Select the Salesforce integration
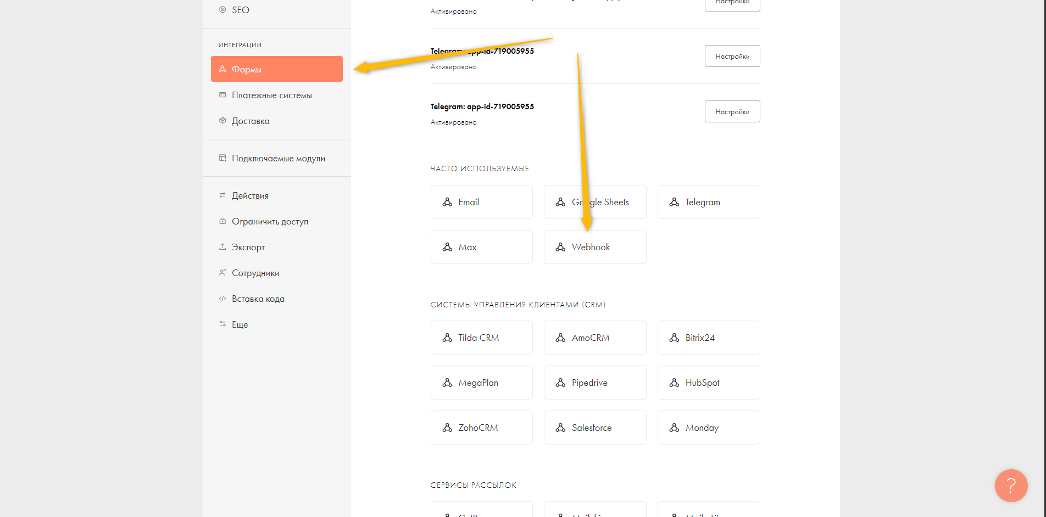 [595, 428]
